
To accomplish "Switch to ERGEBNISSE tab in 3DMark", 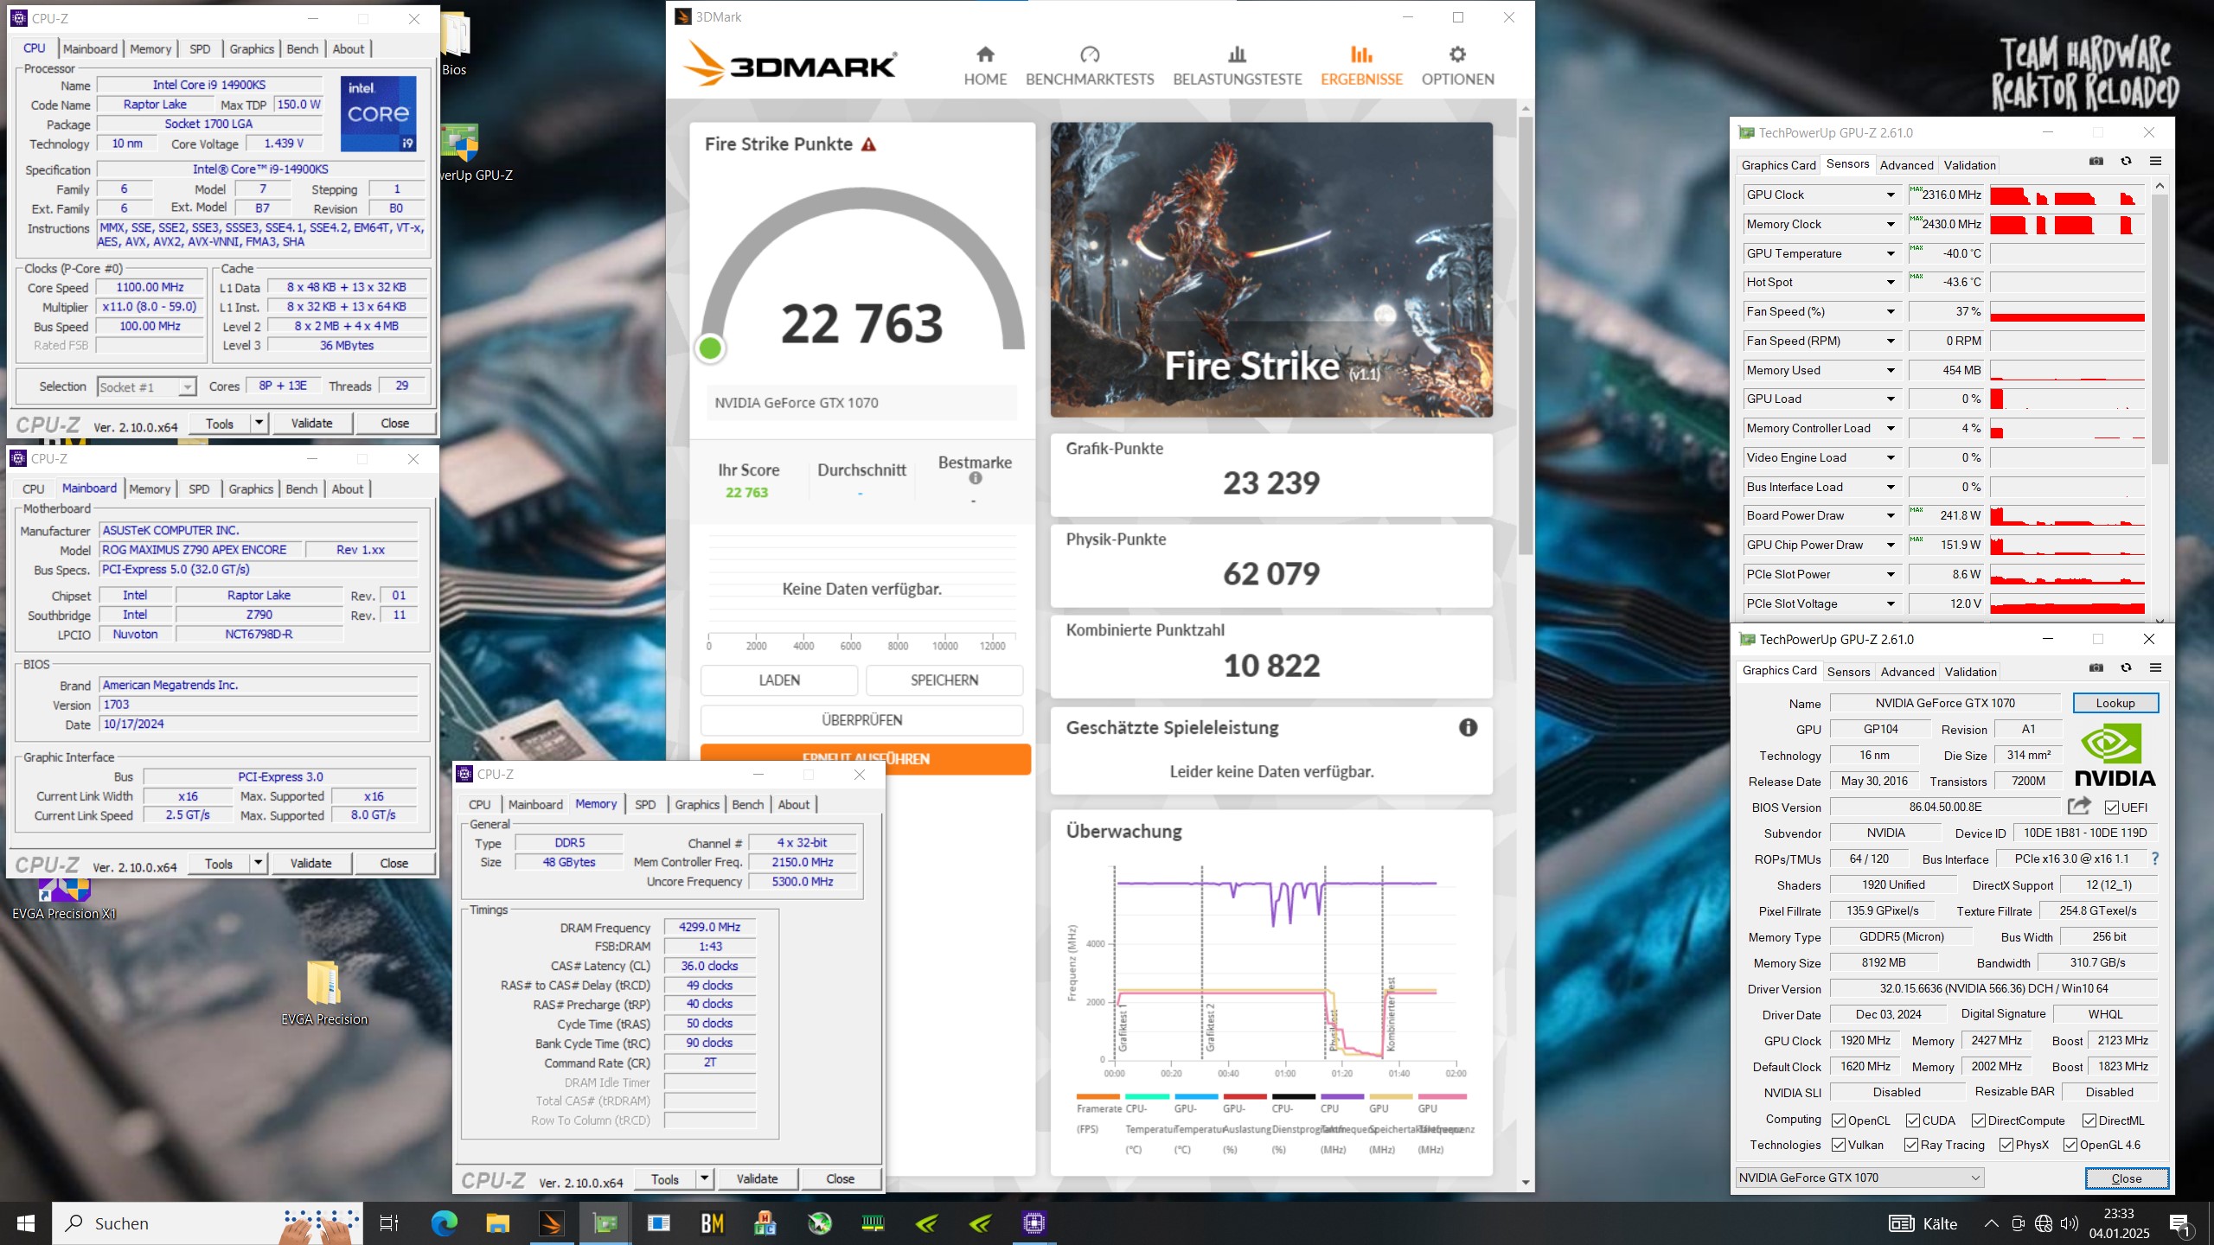I will point(1361,67).
